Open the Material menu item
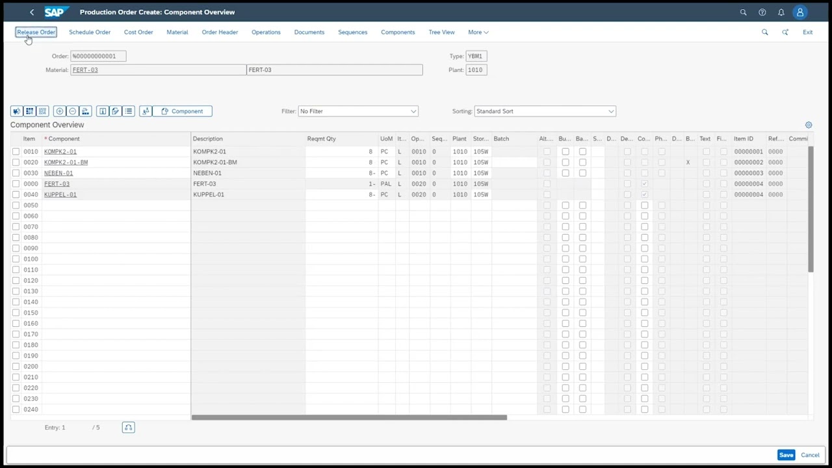 pos(177,32)
